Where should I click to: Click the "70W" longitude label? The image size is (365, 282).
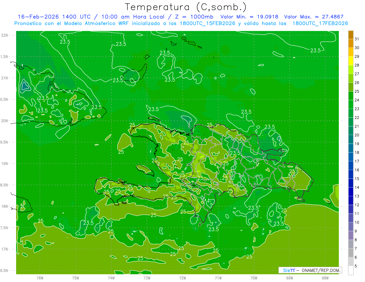(254, 278)
